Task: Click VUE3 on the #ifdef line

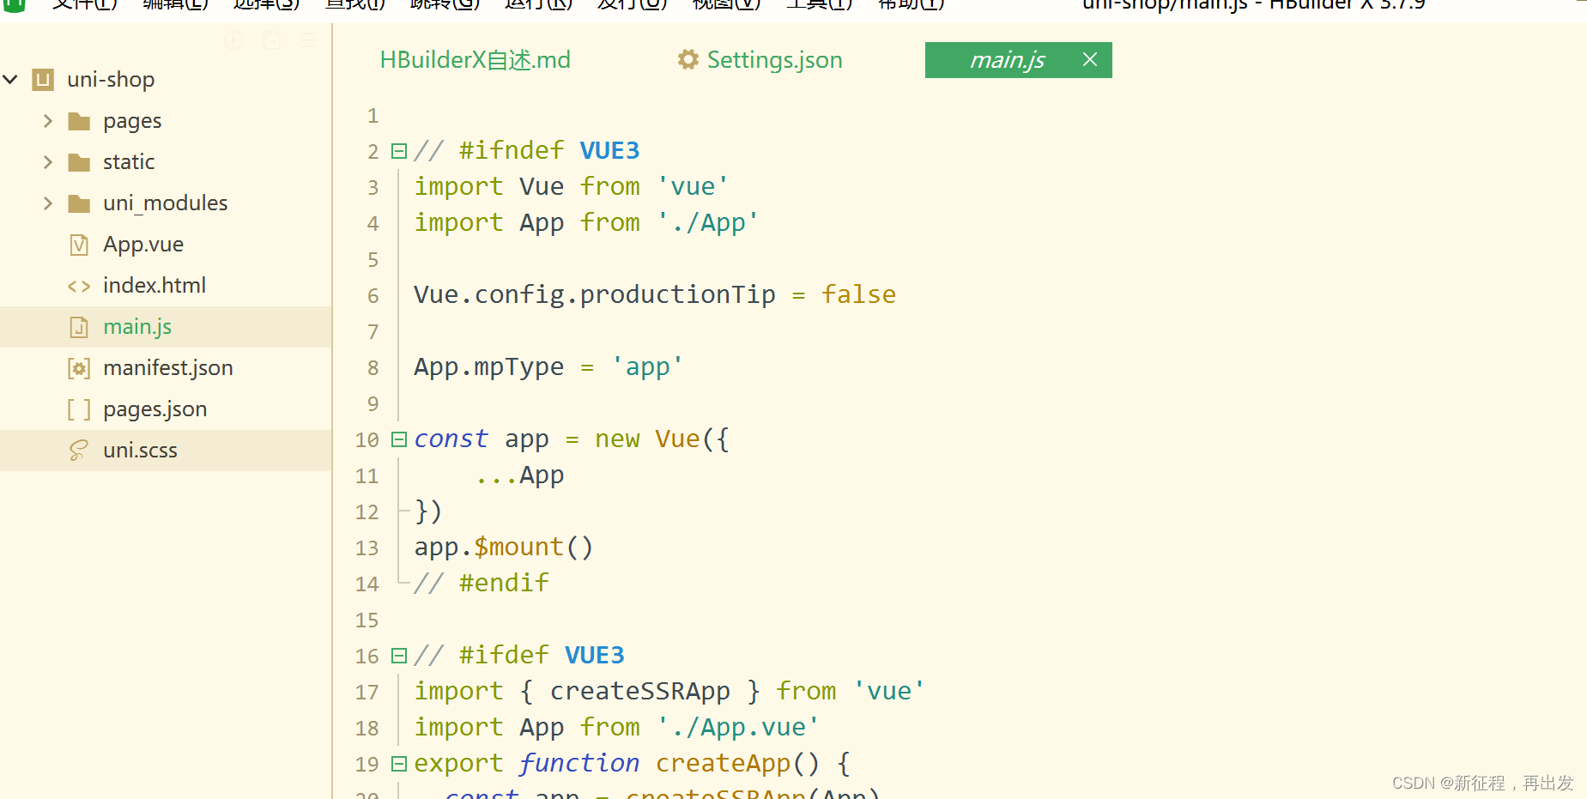Action: (x=594, y=656)
